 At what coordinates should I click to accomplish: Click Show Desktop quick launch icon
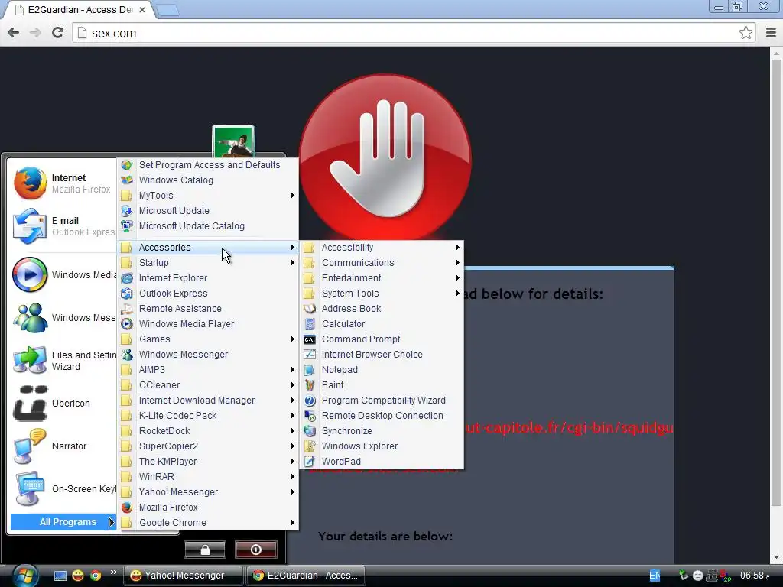pos(60,576)
